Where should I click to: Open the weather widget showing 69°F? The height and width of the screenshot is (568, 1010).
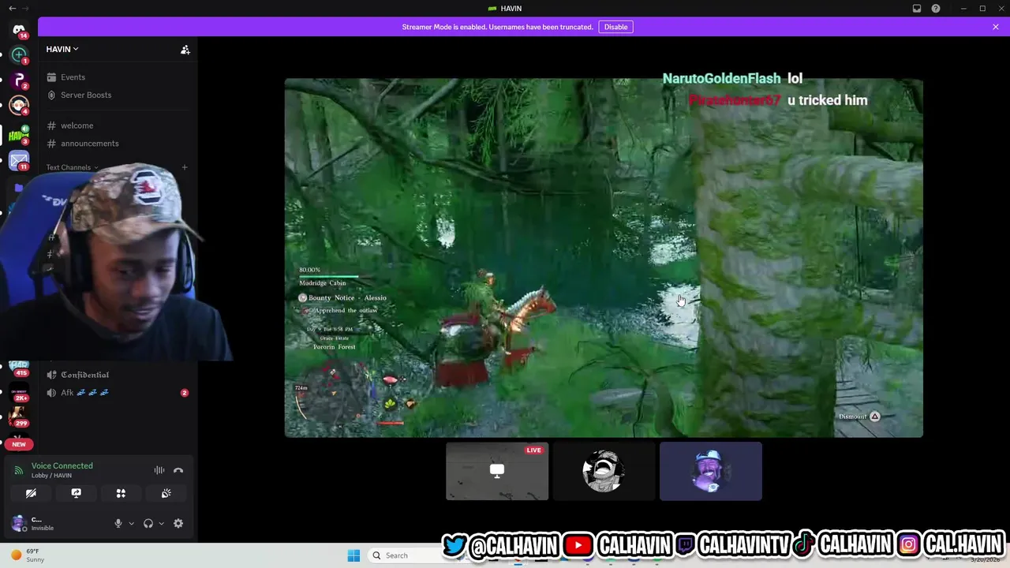pos(28,555)
